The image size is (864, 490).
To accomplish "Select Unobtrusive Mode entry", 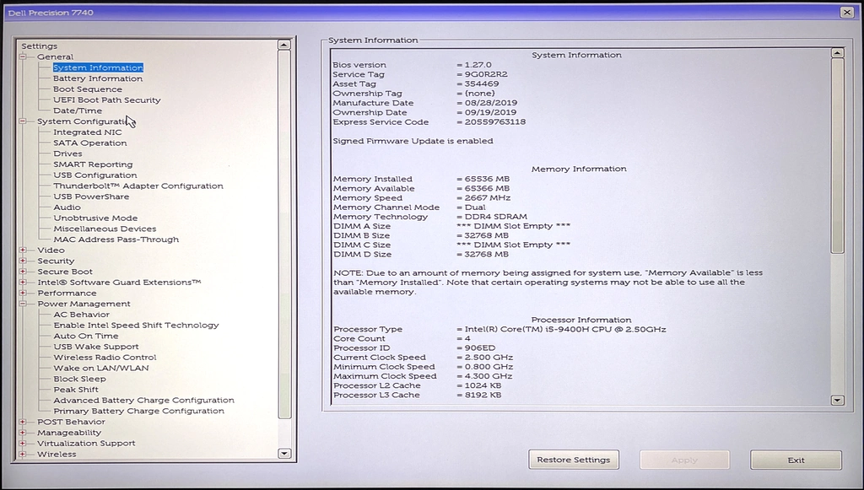I will tap(95, 218).
